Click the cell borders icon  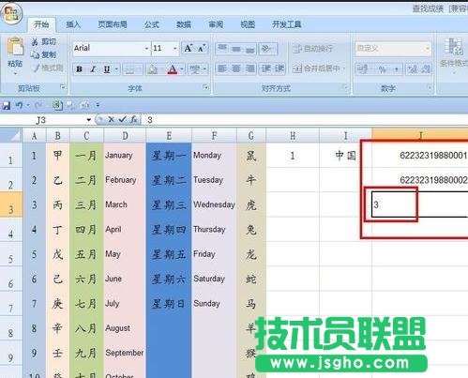(x=129, y=69)
